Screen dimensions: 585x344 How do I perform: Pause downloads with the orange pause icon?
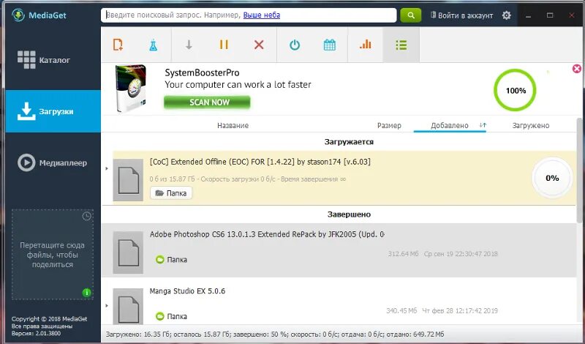[x=224, y=45]
